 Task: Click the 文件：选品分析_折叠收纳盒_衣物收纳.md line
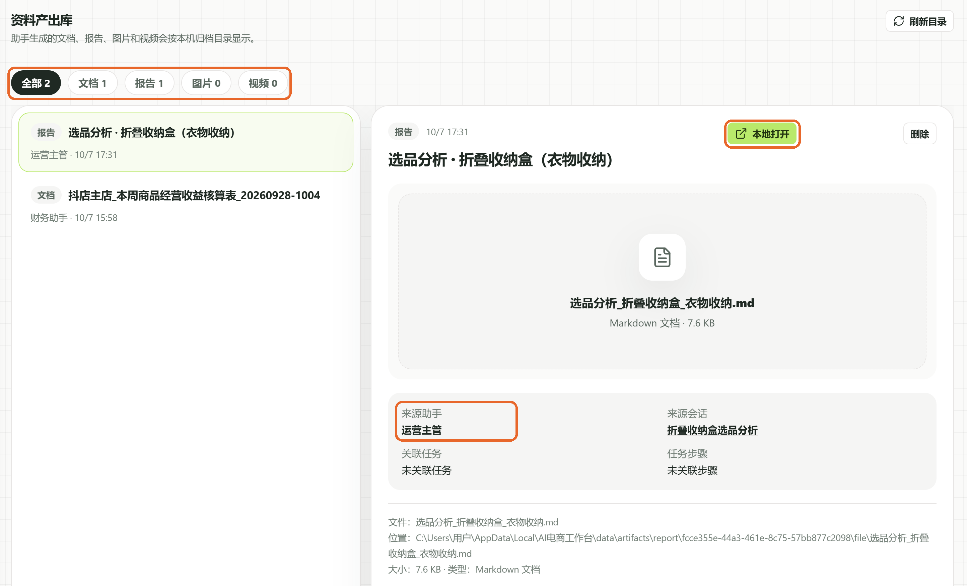pos(473,522)
